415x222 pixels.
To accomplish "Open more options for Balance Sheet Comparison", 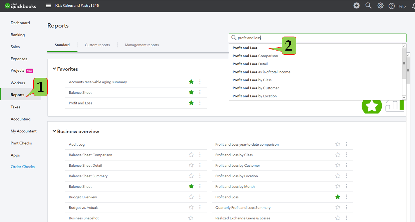I will click(200, 155).
